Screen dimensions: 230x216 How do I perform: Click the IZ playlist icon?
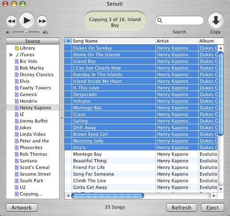pos(17,114)
